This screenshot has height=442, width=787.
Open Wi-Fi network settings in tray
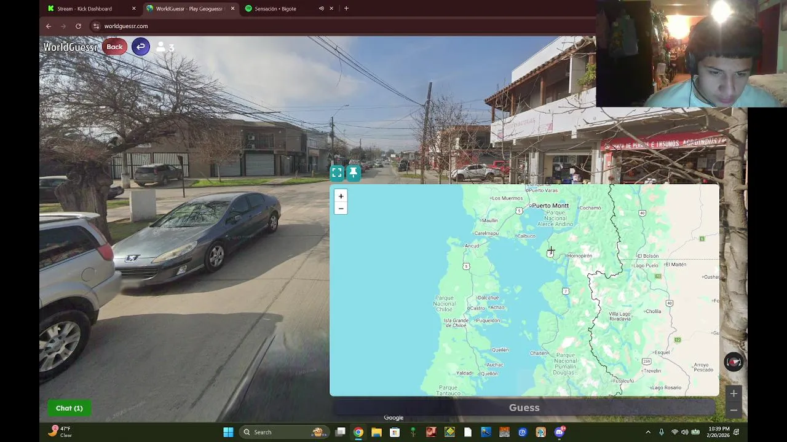point(674,432)
